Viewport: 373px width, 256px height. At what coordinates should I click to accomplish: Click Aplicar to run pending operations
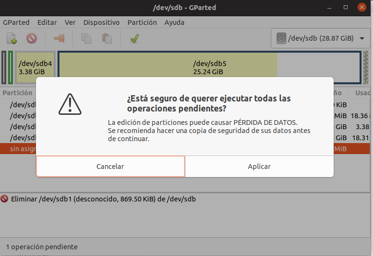click(x=259, y=167)
